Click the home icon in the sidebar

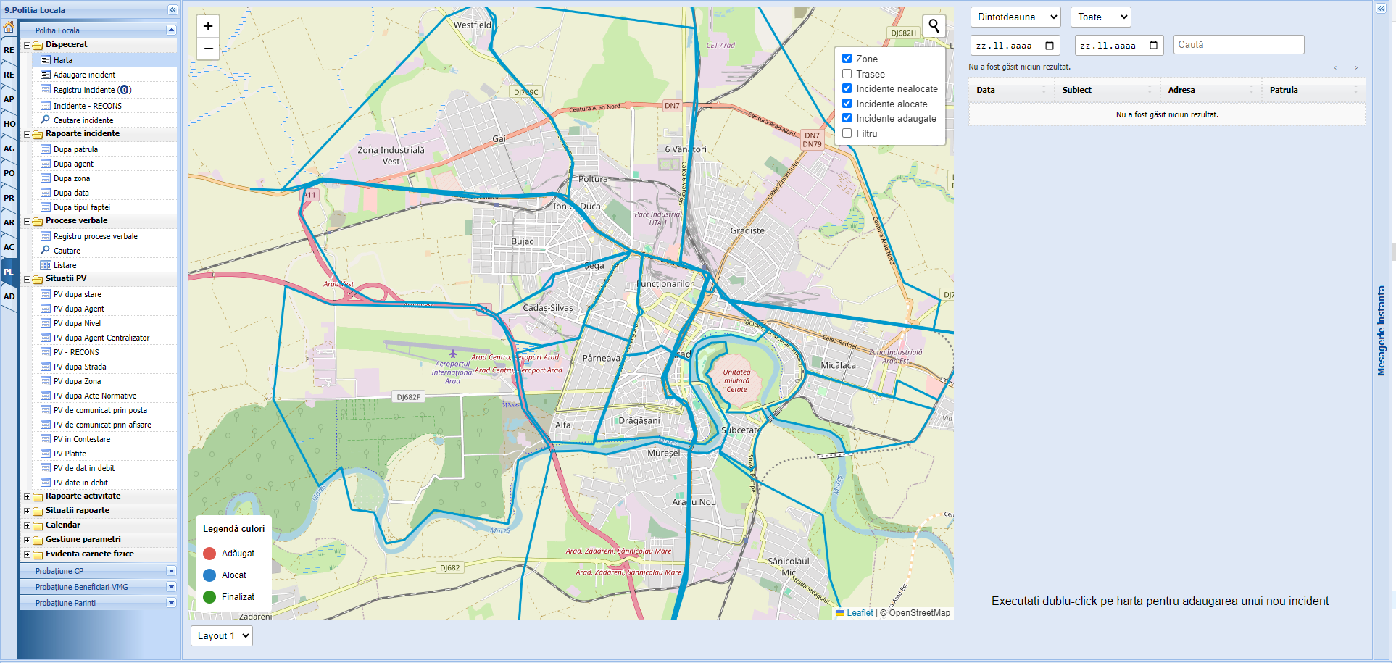click(x=9, y=27)
